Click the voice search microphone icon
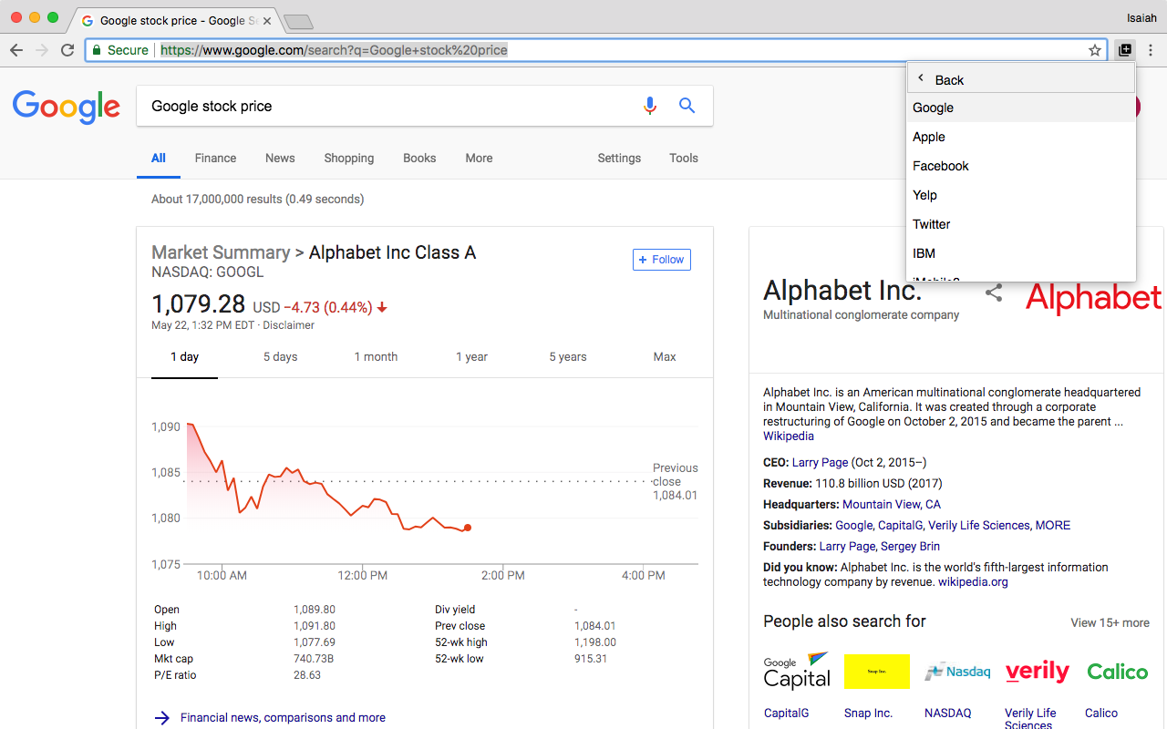The width and height of the screenshot is (1167, 729). pos(649,106)
